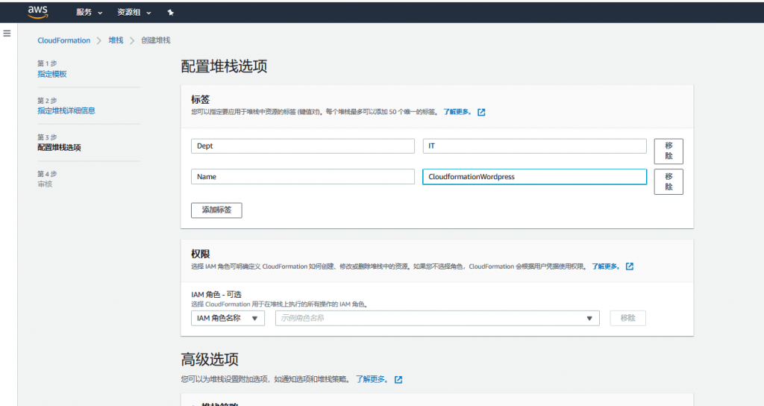Select the 创建堆栈 breadcrumb text

point(156,40)
